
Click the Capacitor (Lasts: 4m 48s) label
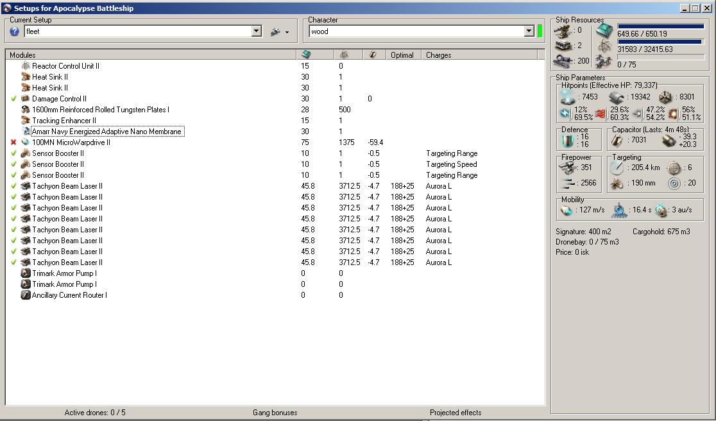[651, 130]
